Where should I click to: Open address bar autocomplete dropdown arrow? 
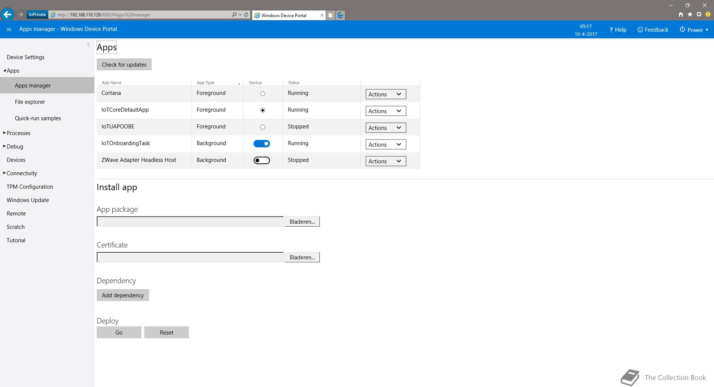pyautogui.click(x=240, y=15)
